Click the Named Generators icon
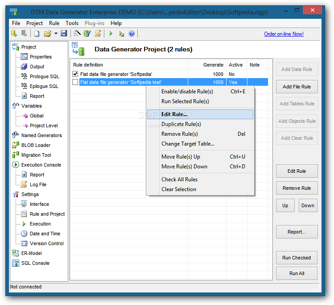Image resolution: width=334 pixels, height=305 pixels. (x=16, y=135)
